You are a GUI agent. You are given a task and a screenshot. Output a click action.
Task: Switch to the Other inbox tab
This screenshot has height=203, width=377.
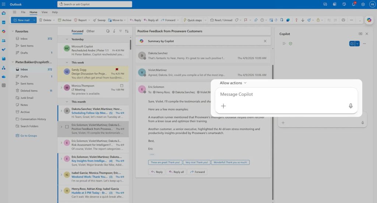point(91,31)
